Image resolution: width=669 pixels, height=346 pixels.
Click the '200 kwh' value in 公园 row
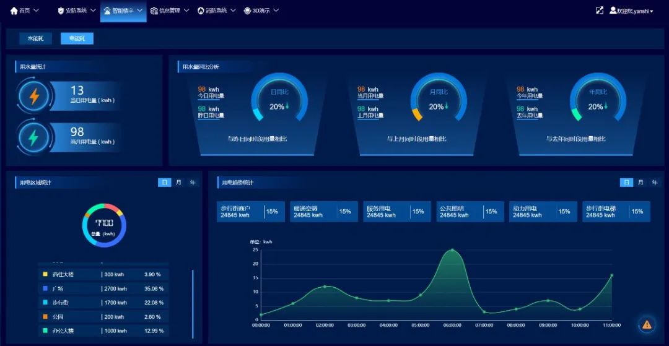pyautogui.click(x=114, y=316)
